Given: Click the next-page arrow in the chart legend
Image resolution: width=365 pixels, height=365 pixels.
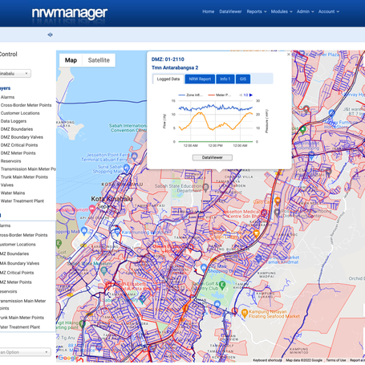Looking at the screenshot, I should (x=251, y=95).
